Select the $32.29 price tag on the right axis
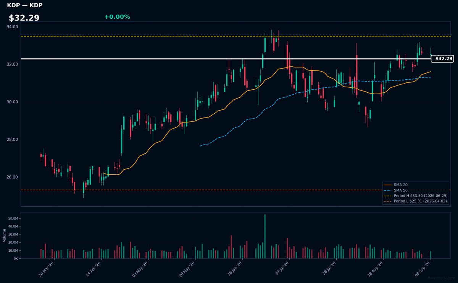The height and width of the screenshot is (283, 458). (x=442, y=59)
